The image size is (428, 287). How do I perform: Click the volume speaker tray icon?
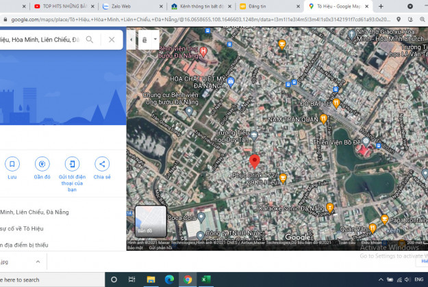(408, 279)
